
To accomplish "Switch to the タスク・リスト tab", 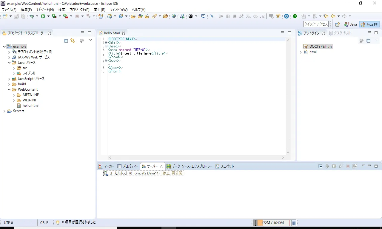I will pyautogui.click(x=340, y=33).
